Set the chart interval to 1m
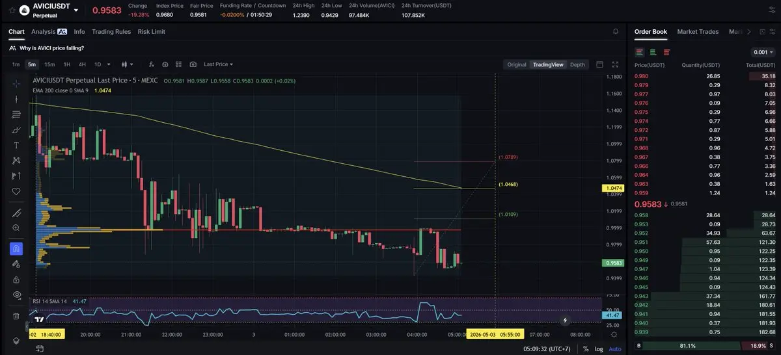This screenshot has height=355, width=781. (x=16, y=64)
